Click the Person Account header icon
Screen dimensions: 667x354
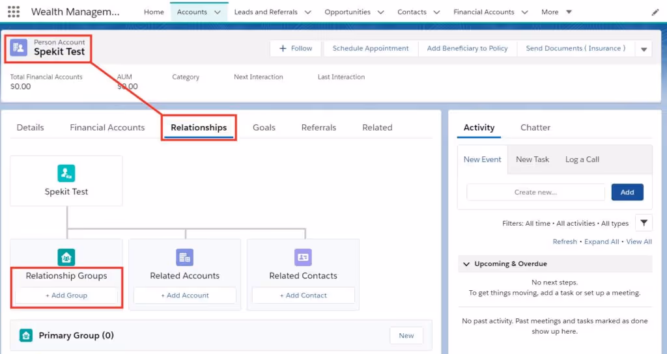(x=19, y=48)
